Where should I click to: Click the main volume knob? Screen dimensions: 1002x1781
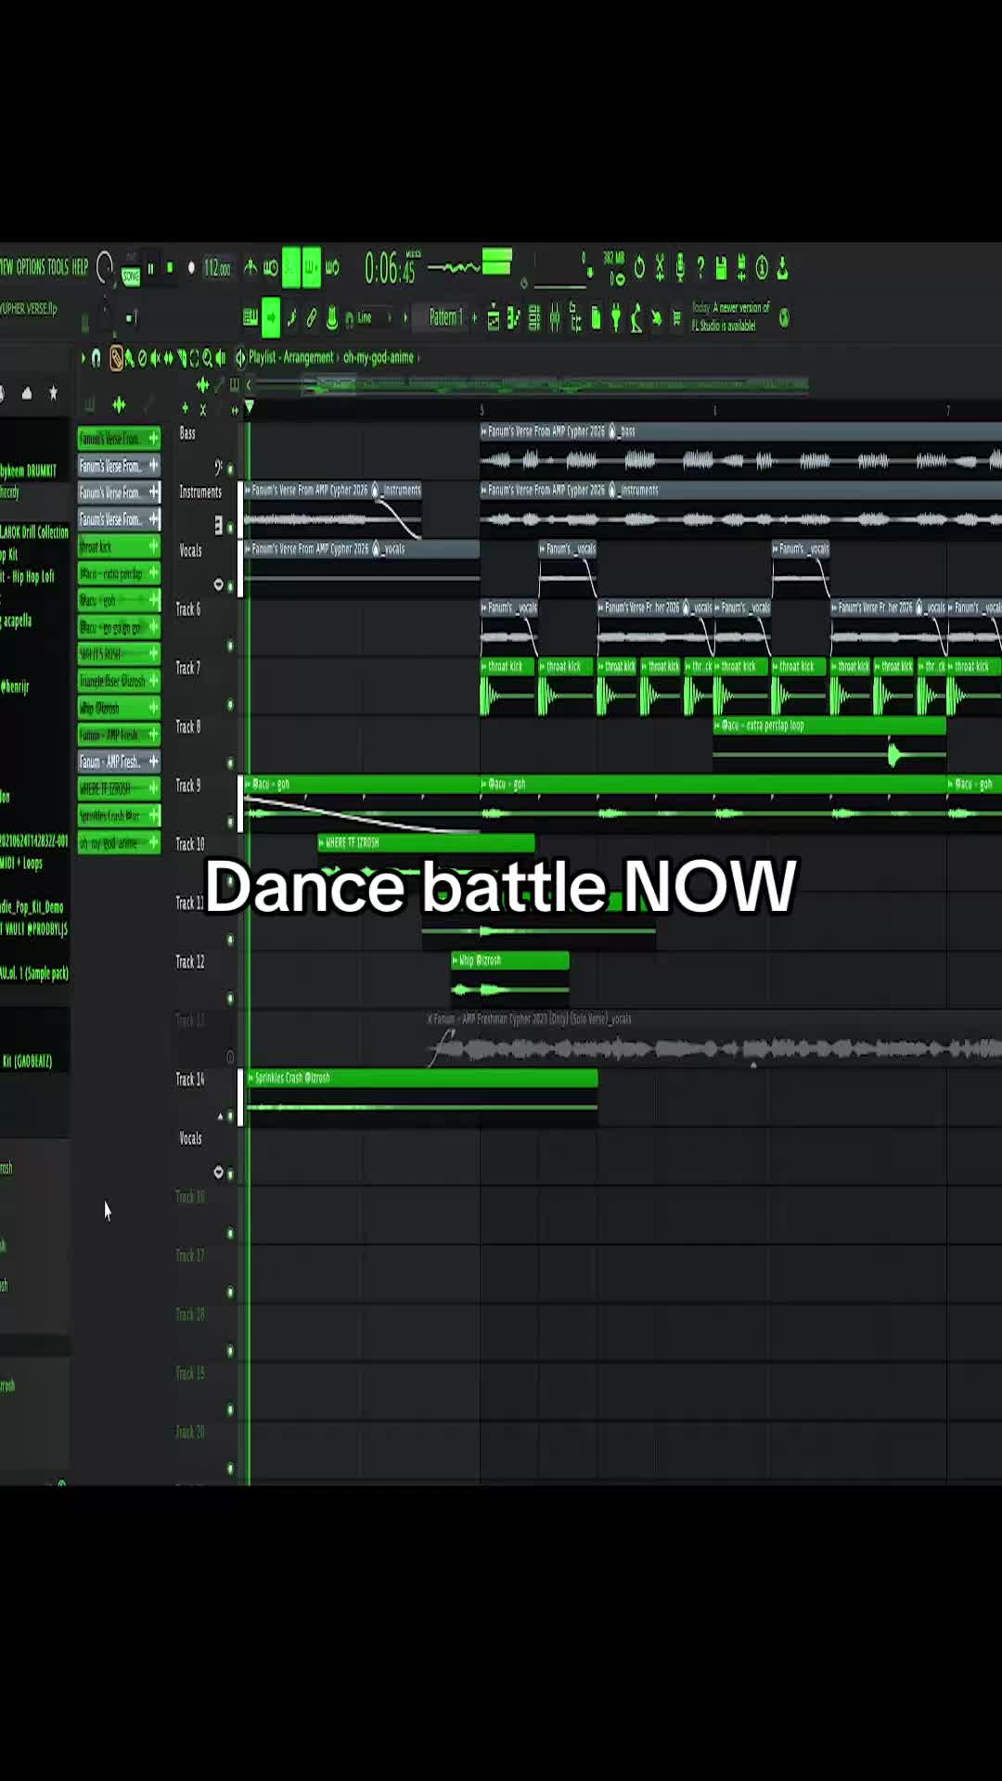click(105, 268)
